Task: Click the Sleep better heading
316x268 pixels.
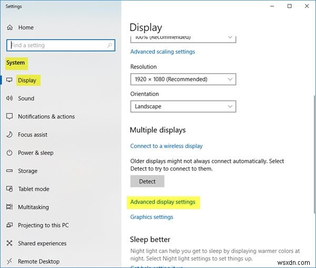Action: pyautogui.click(x=150, y=240)
